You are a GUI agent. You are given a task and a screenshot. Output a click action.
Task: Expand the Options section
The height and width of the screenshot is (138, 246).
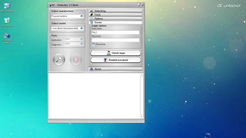pos(115,19)
